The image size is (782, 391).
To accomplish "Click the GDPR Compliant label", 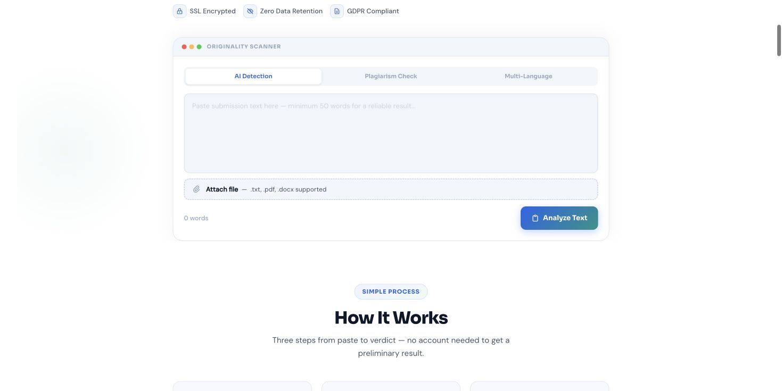I will point(373,11).
